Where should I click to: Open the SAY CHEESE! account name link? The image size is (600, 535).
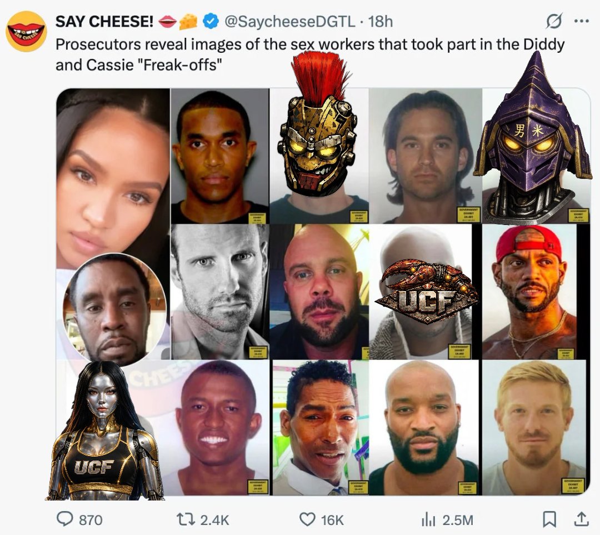pyautogui.click(x=104, y=22)
